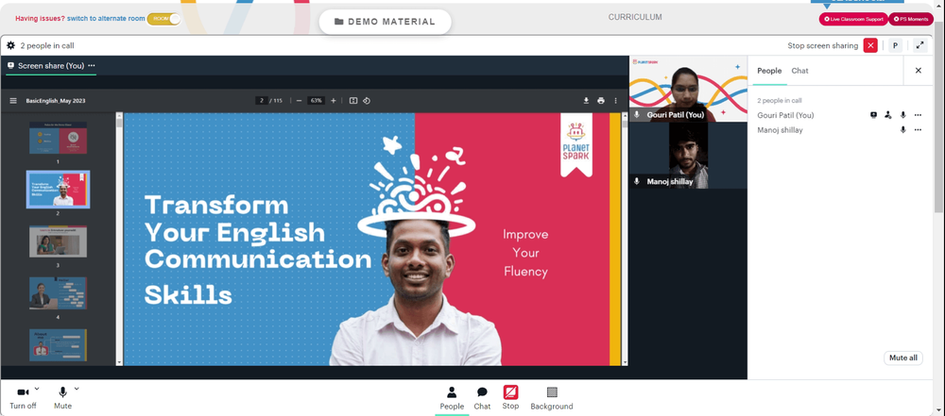Select slide 3 thumbnail in sidebar
Image resolution: width=945 pixels, height=416 pixels.
[x=58, y=242]
